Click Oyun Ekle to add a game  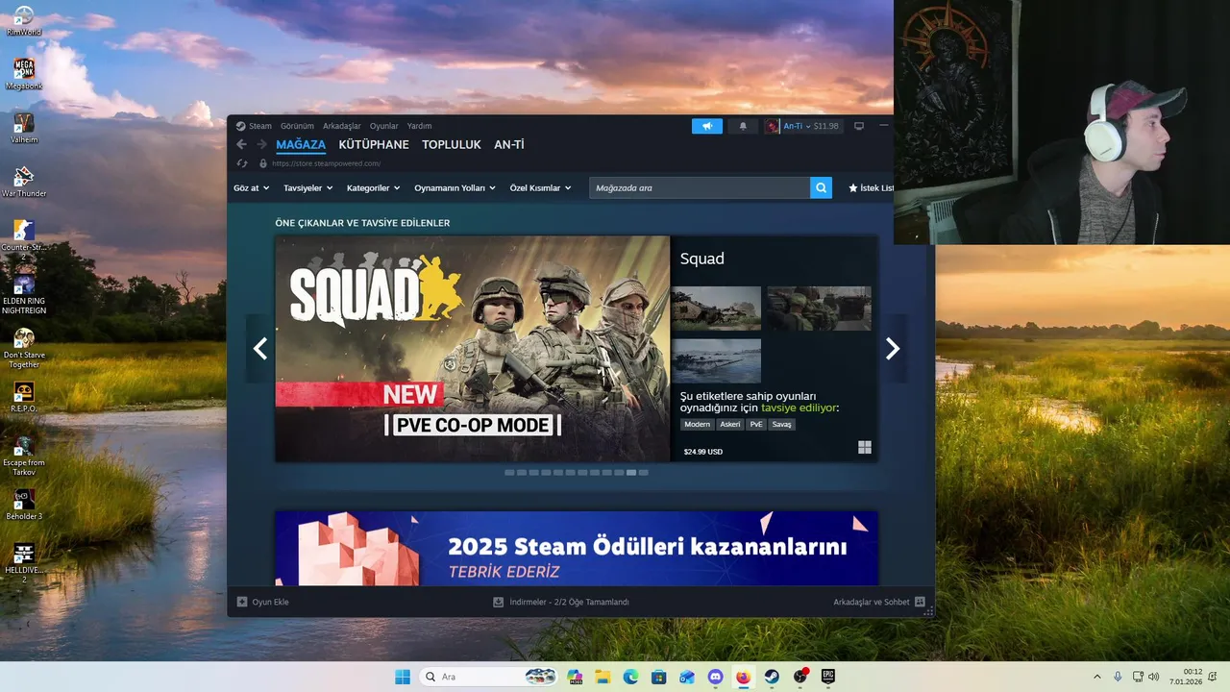[262, 602]
